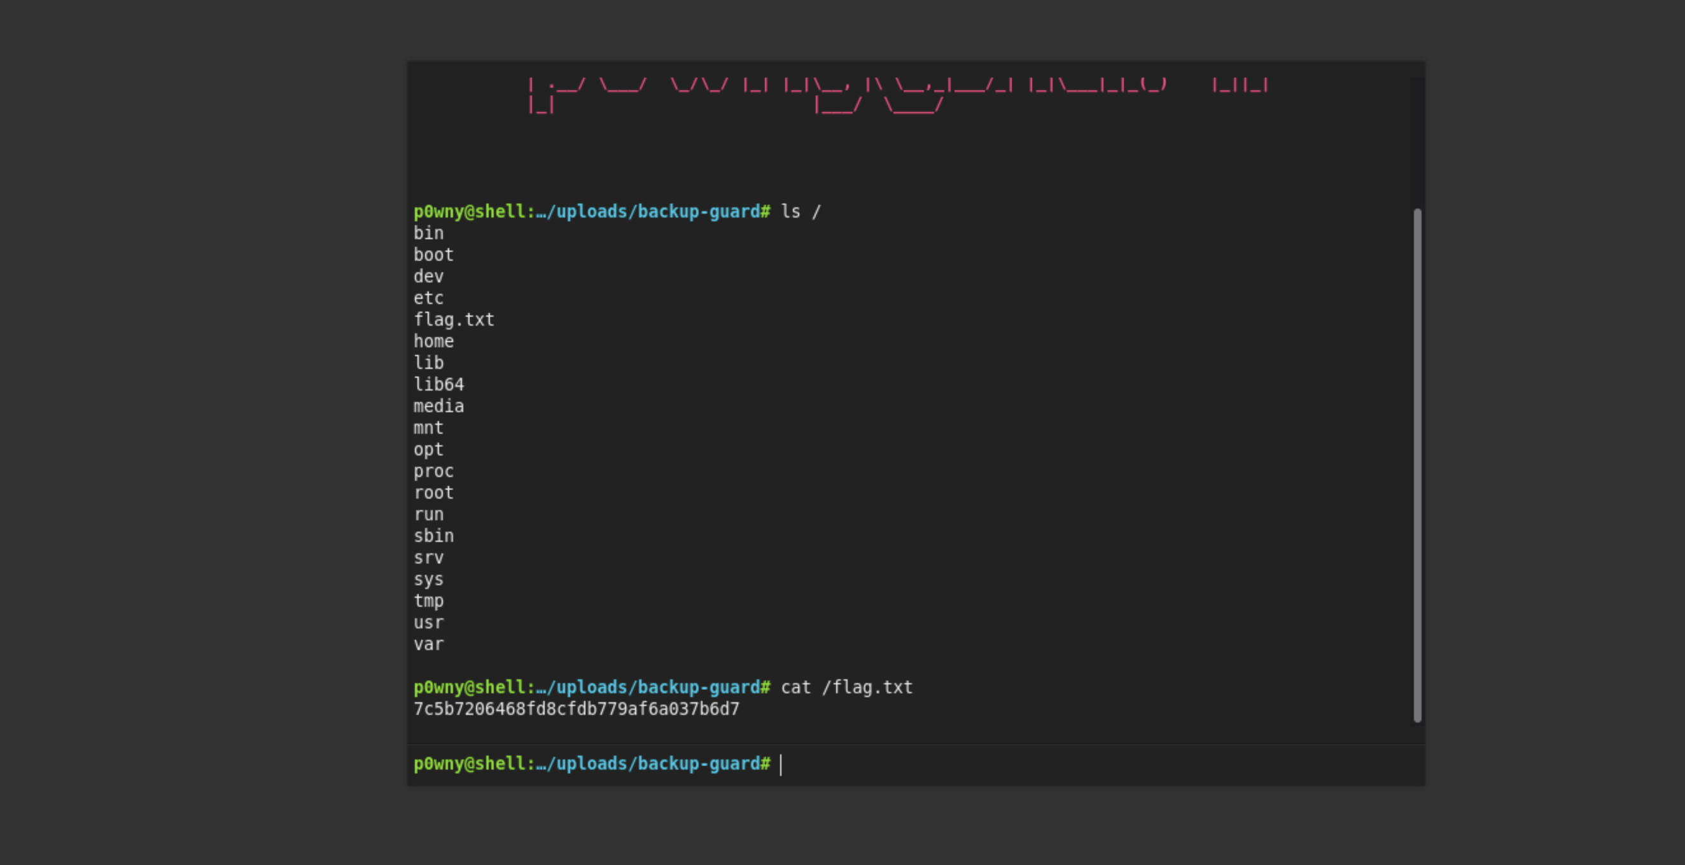Click 'bin' in the directory listing

(x=428, y=233)
